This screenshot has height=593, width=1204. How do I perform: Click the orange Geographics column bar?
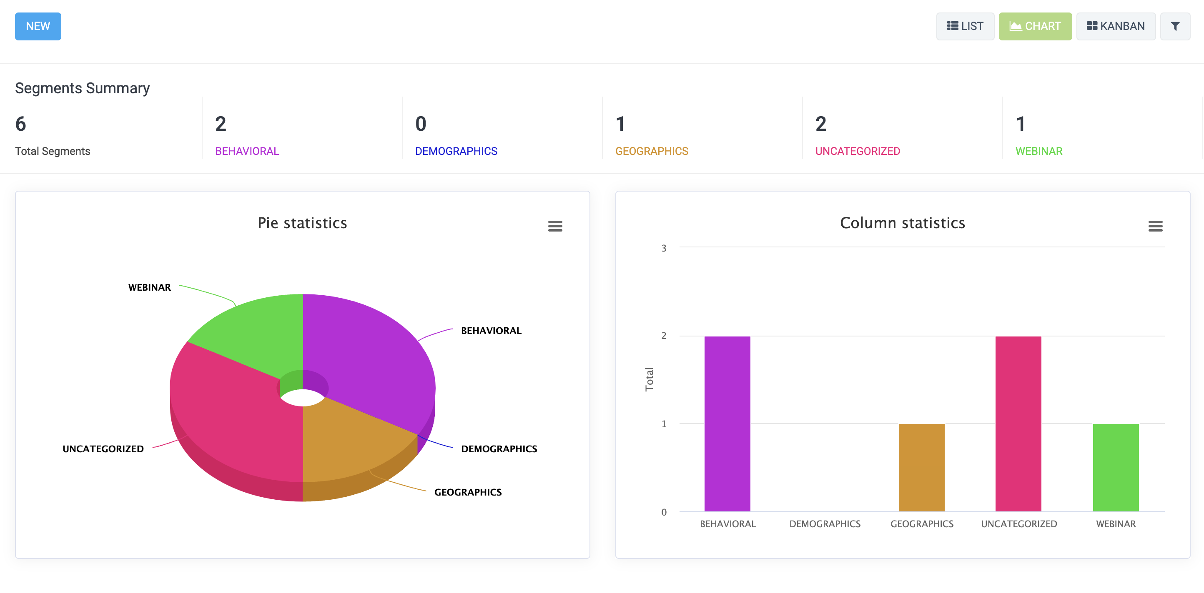pyautogui.click(x=921, y=467)
